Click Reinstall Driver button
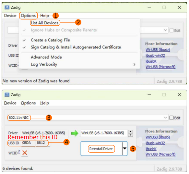The height and width of the screenshot is (174, 189). tap(101, 149)
